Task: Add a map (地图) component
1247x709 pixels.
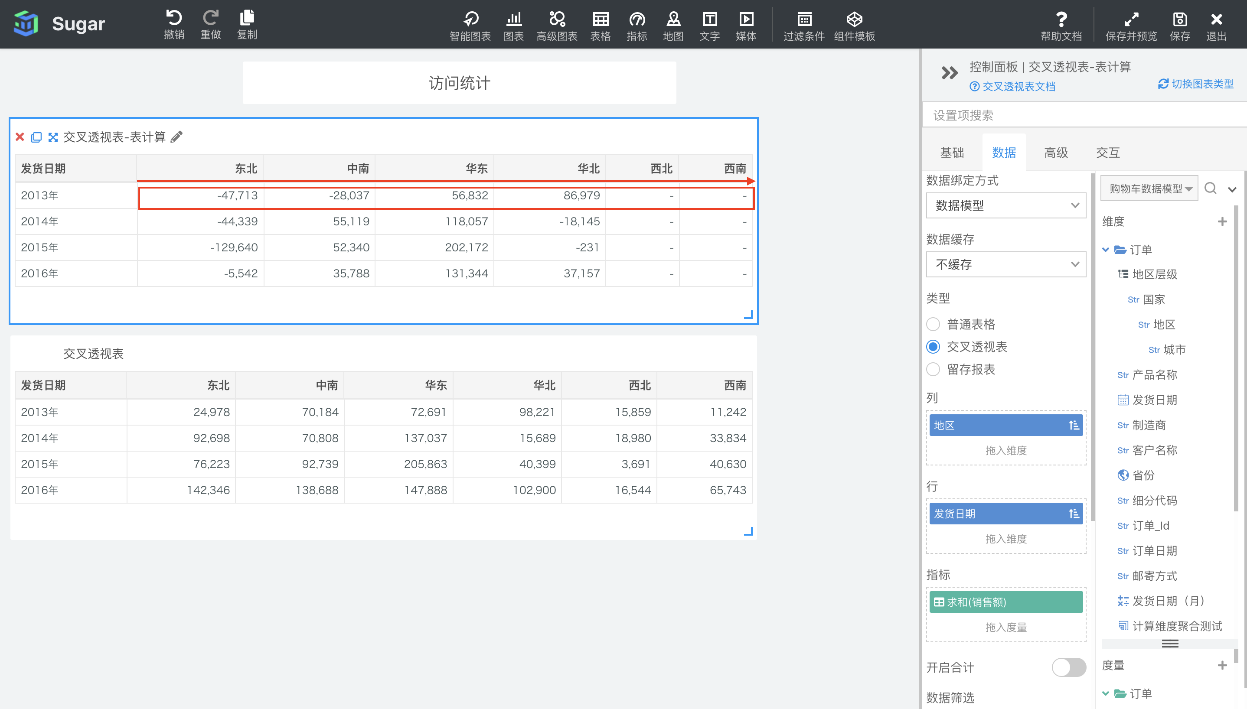Action: (672, 25)
